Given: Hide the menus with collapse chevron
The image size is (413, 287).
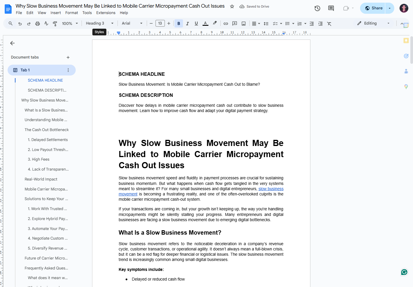Looking at the screenshot, I should click(x=402, y=23).
